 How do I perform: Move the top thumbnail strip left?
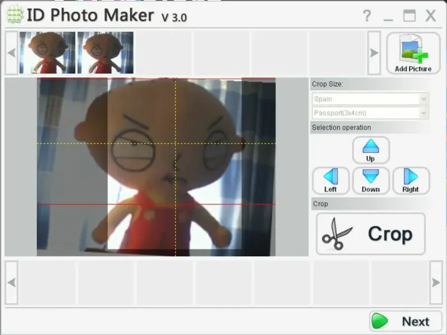(x=12, y=52)
